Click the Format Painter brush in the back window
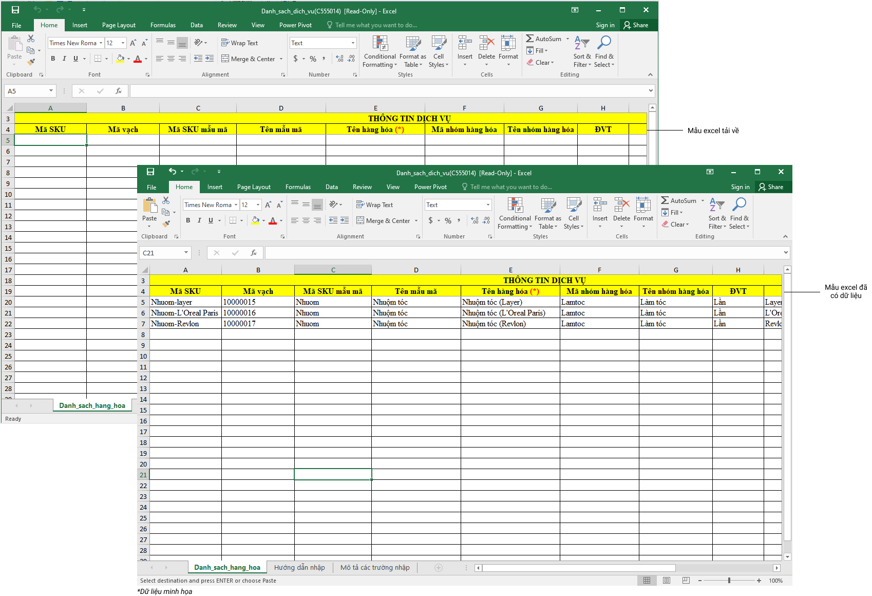Viewport: 872px width, 596px height. point(31,62)
